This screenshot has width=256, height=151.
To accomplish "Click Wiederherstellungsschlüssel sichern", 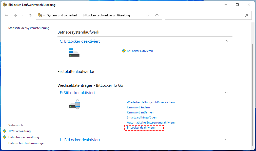I will (151, 102).
